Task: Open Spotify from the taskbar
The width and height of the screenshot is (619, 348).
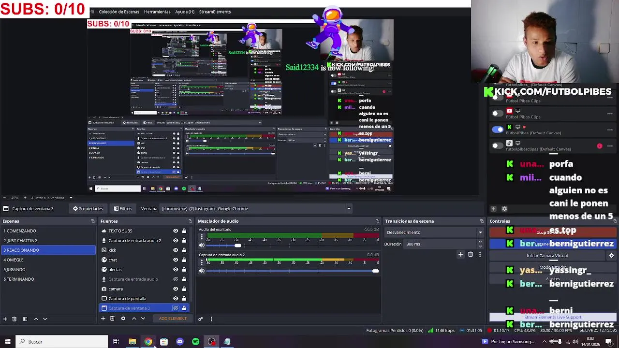Action: click(x=195, y=342)
